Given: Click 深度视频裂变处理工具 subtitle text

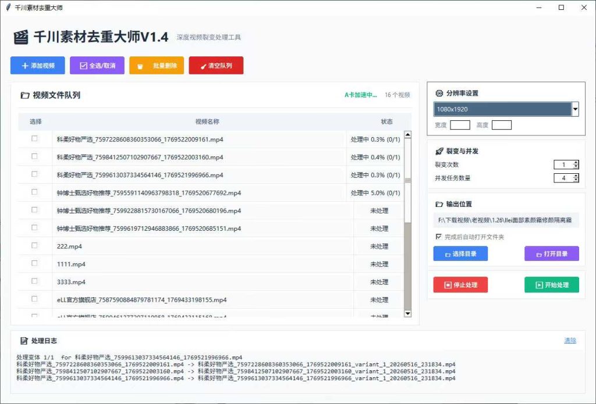Looking at the screenshot, I should 209,37.
